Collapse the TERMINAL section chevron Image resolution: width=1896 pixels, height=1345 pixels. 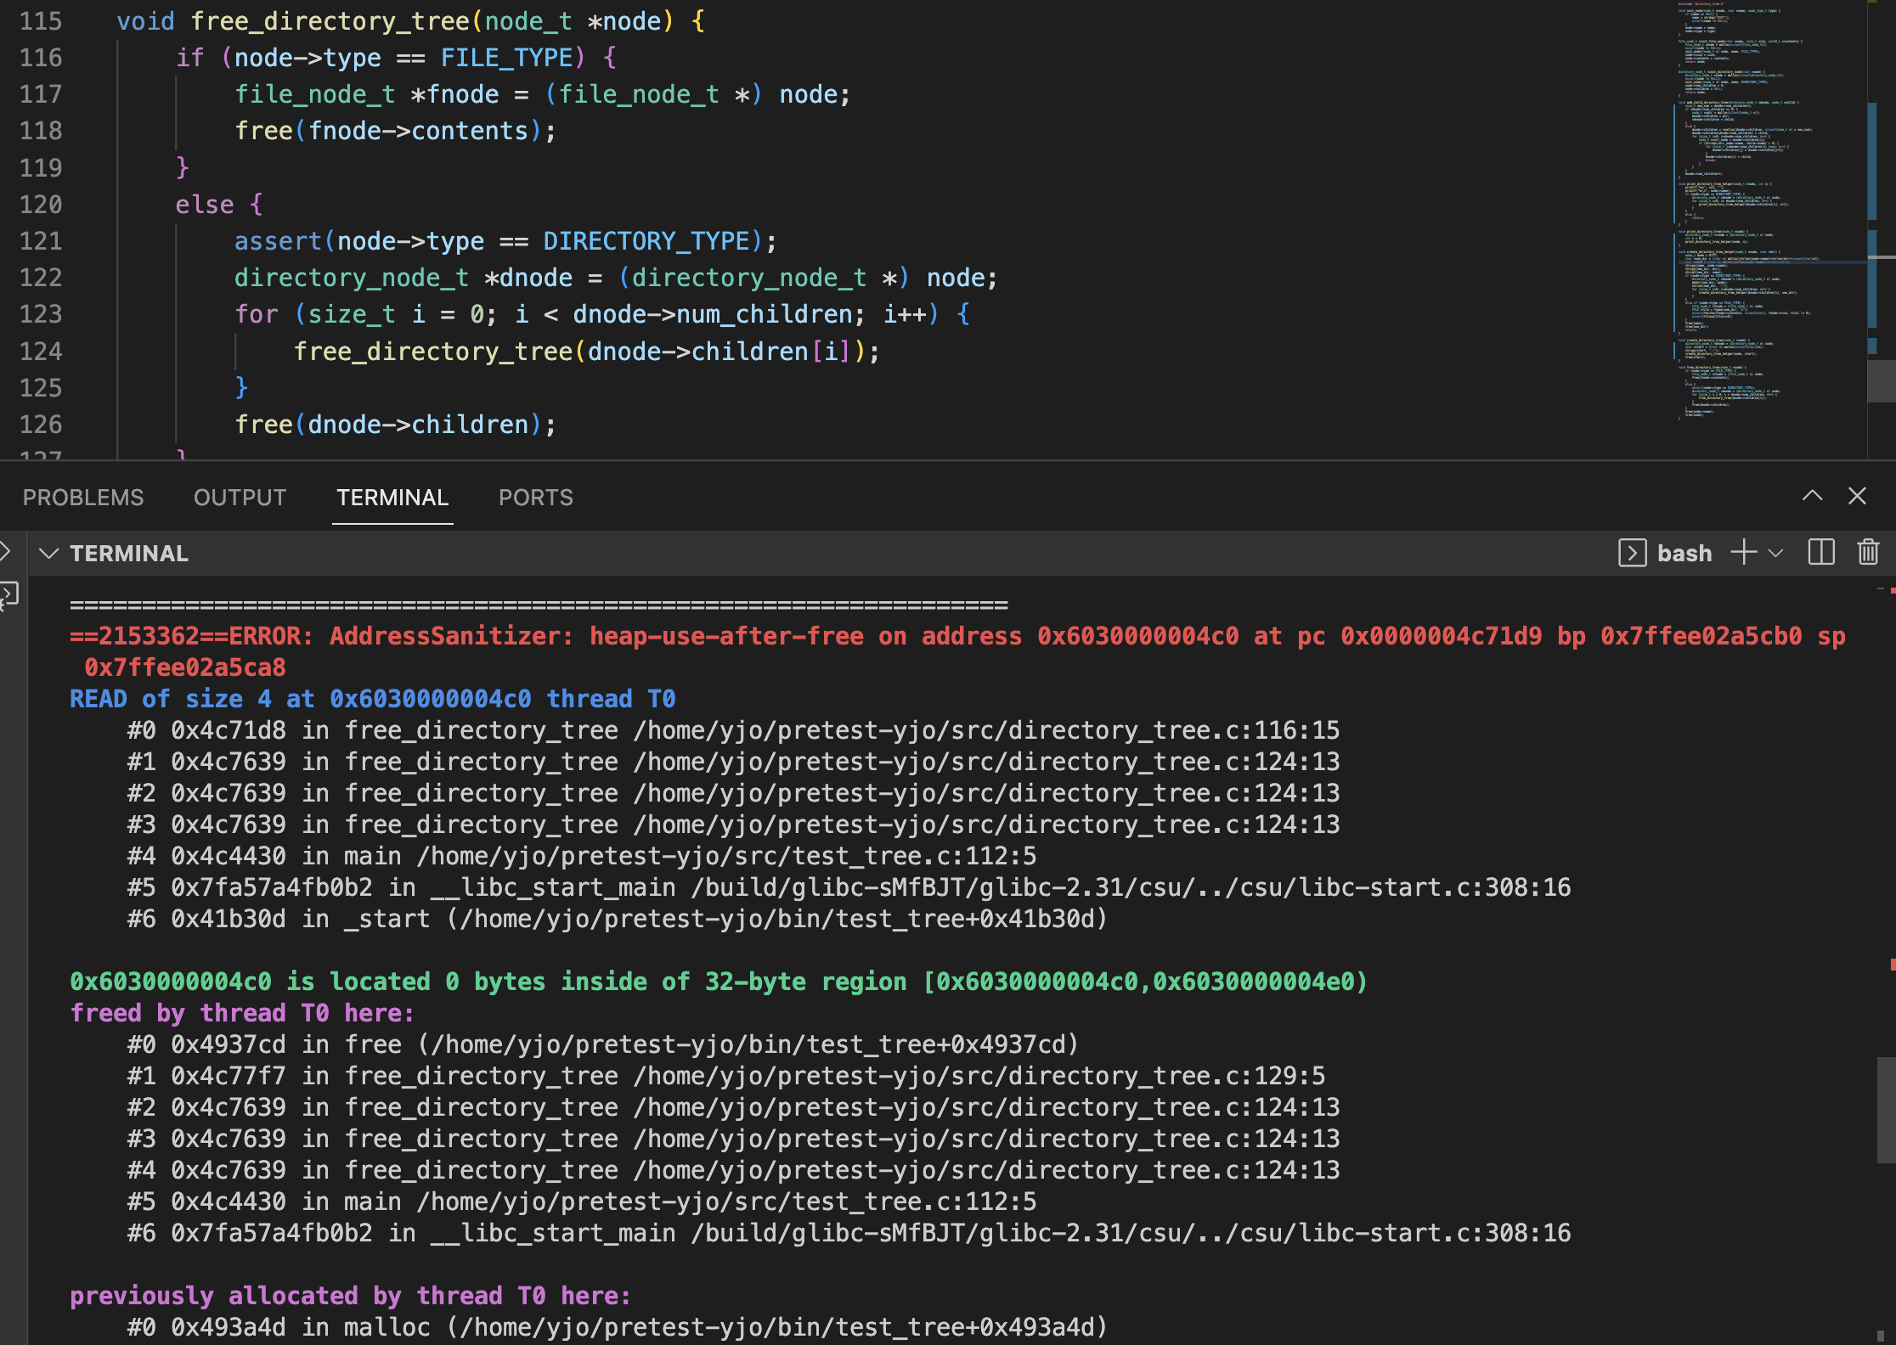point(49,554)
